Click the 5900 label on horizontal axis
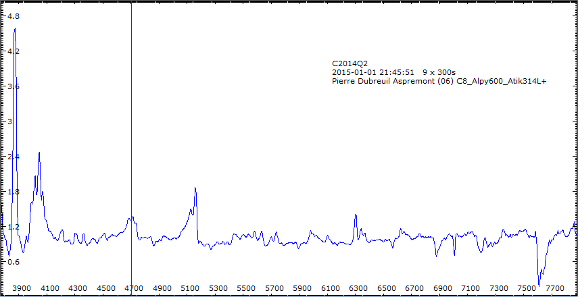 pyautogui.click(x=304, y=288)
